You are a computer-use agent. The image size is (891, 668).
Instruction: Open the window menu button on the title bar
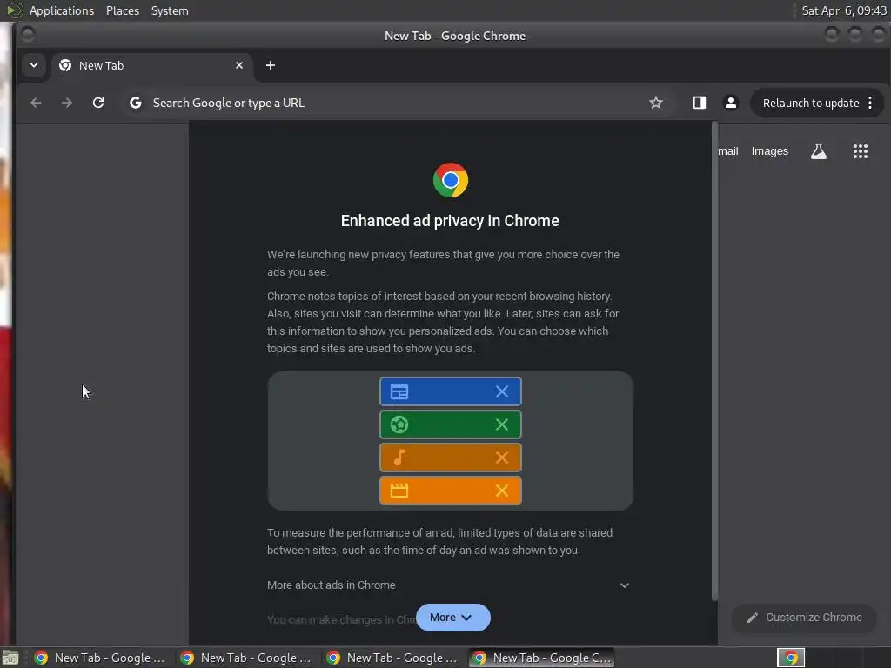click(27, 35)
